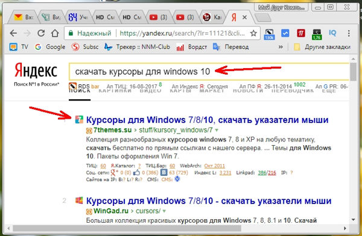This screenshot has height=236, width=362.
Task: Click the Индекс L value 3 231
Action: click(225, 173)
